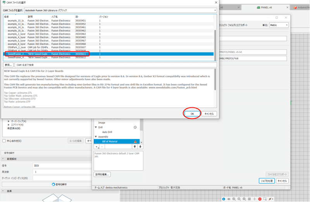Click the selection rectangle icon
310x202 pixels.
(x=265, y=199)
